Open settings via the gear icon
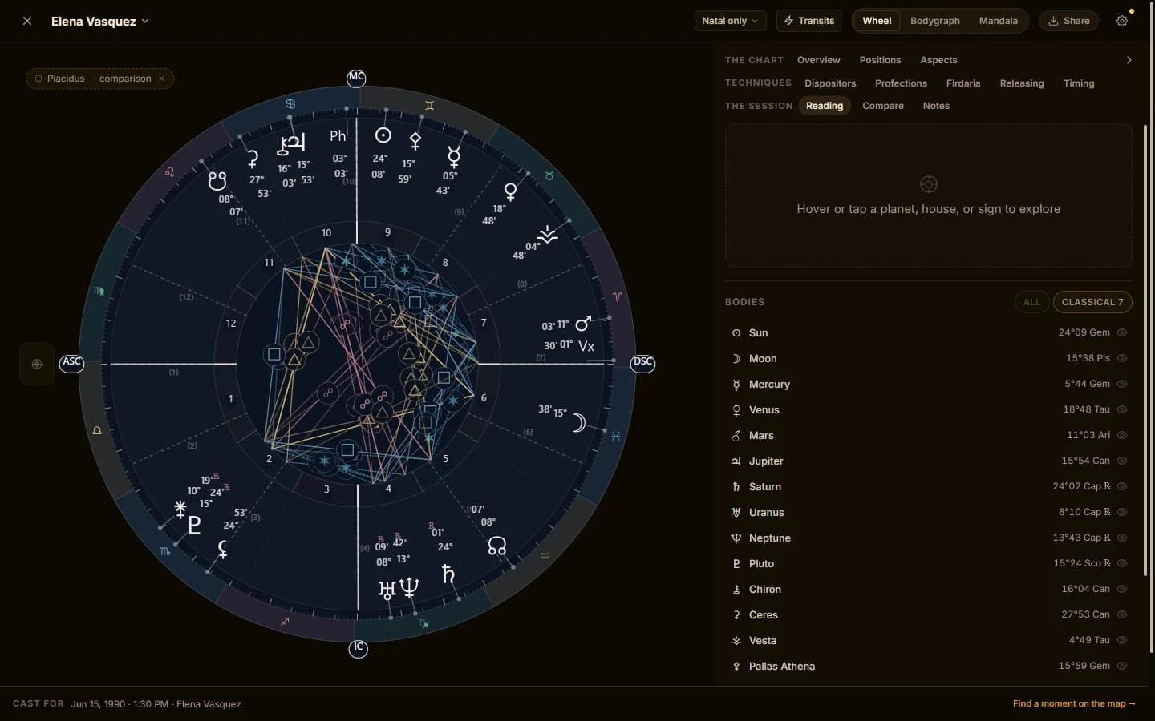Image resolution: width=1155 pixels, height=721 pixels. [x=1122, y=21]
